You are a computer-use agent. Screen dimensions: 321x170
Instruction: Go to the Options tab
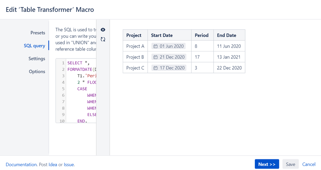tap(37, 72)
